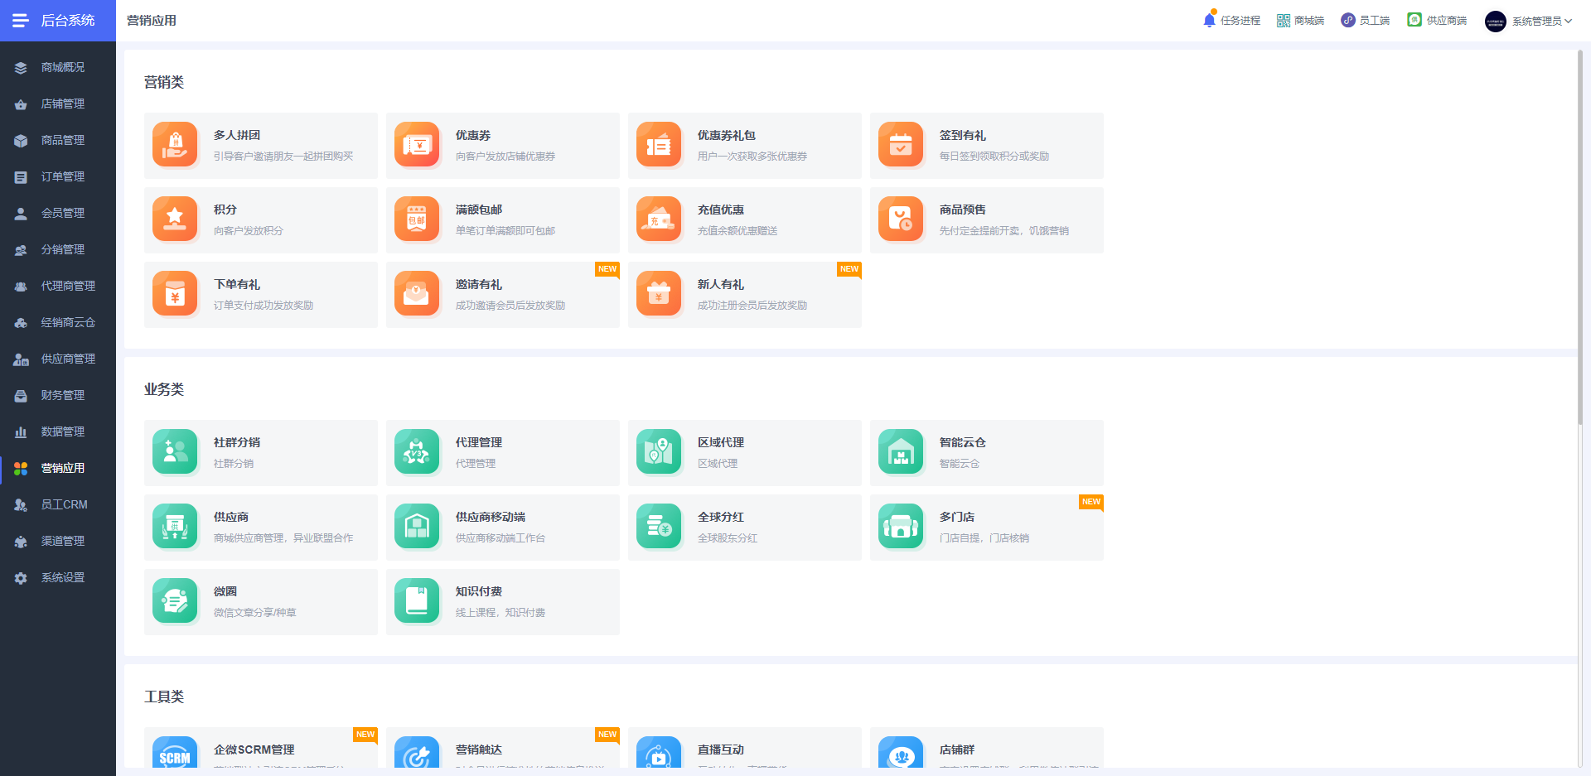Open the 新人有礼 card
The width and height of the screenshot is (1591, 776).
pos(745,295)
